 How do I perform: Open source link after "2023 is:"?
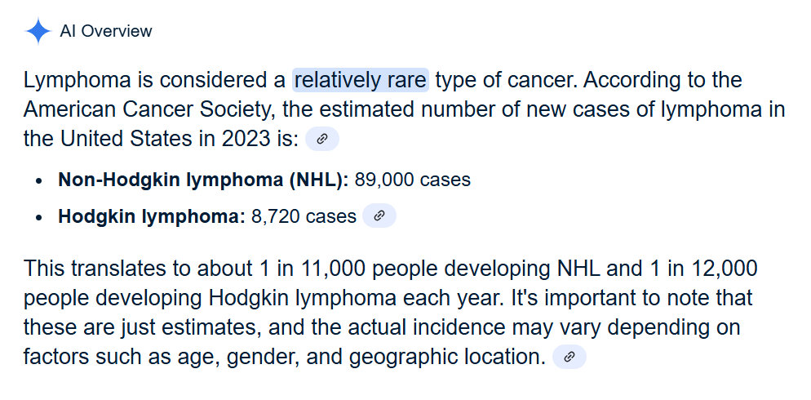[322, 139]
